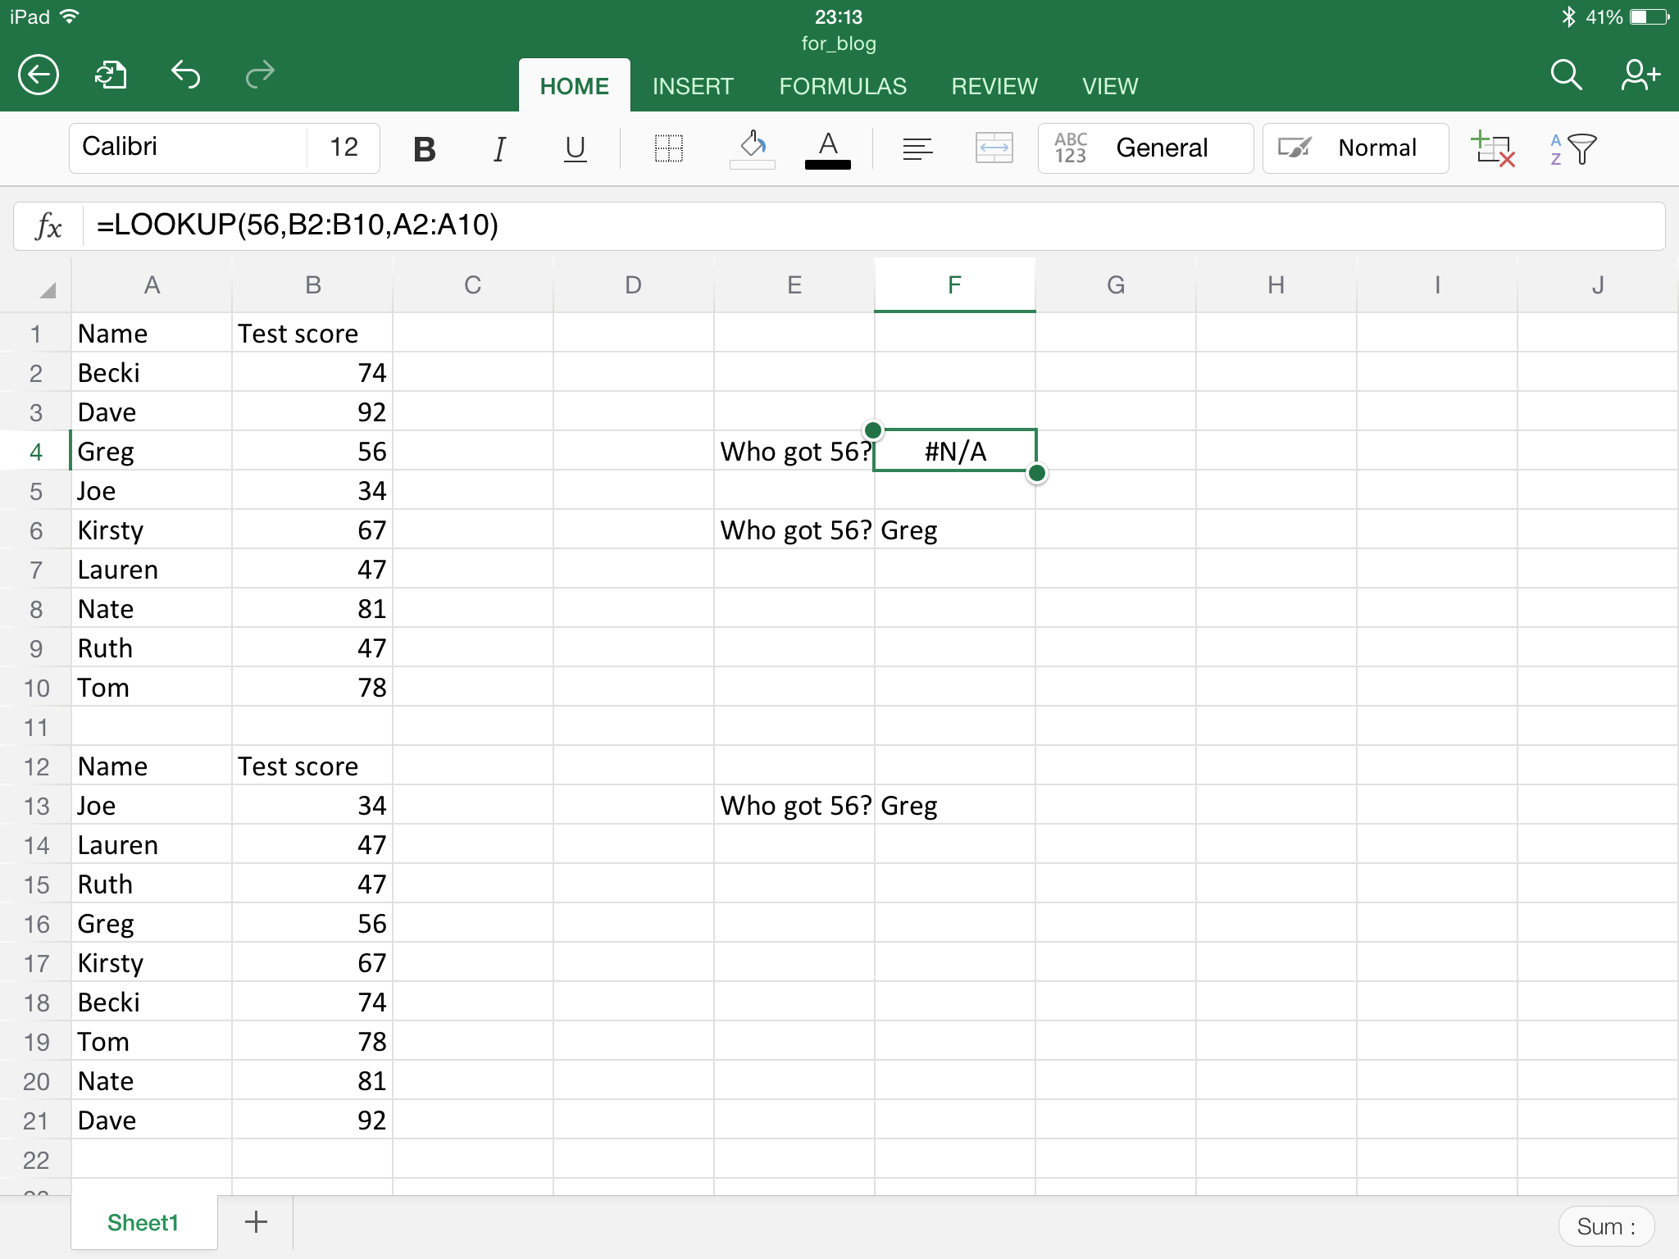Open the Calibri font name dropdown
Image resolution: width=1679 pixels, height=1259 pixels.
pyautogui.click(x=189, y=148)
